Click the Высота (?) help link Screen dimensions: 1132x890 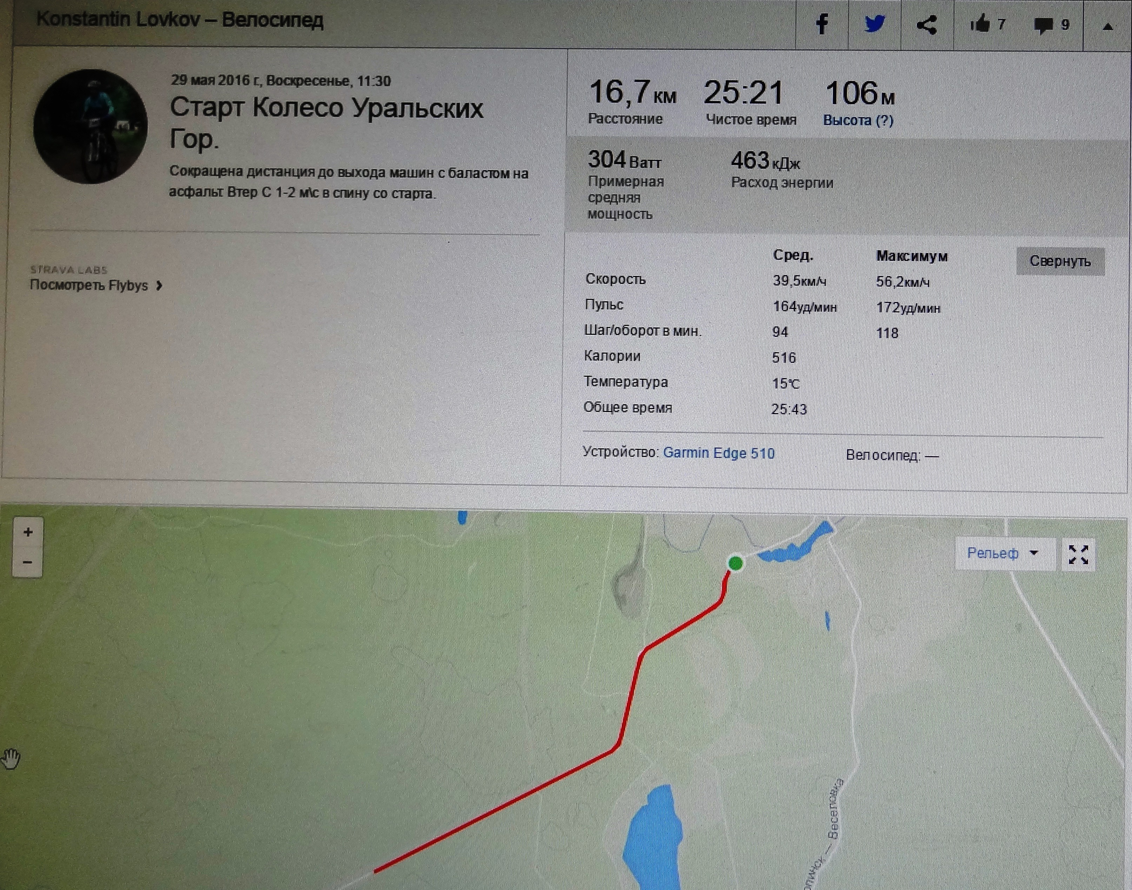(858, 120)
